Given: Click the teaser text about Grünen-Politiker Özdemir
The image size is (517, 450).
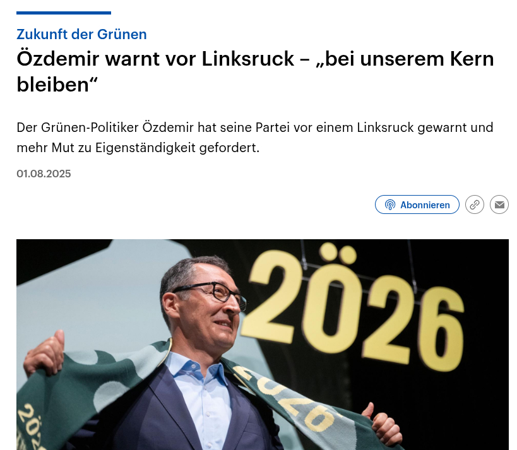Looking at the screenshot, I should click(255, 138).
